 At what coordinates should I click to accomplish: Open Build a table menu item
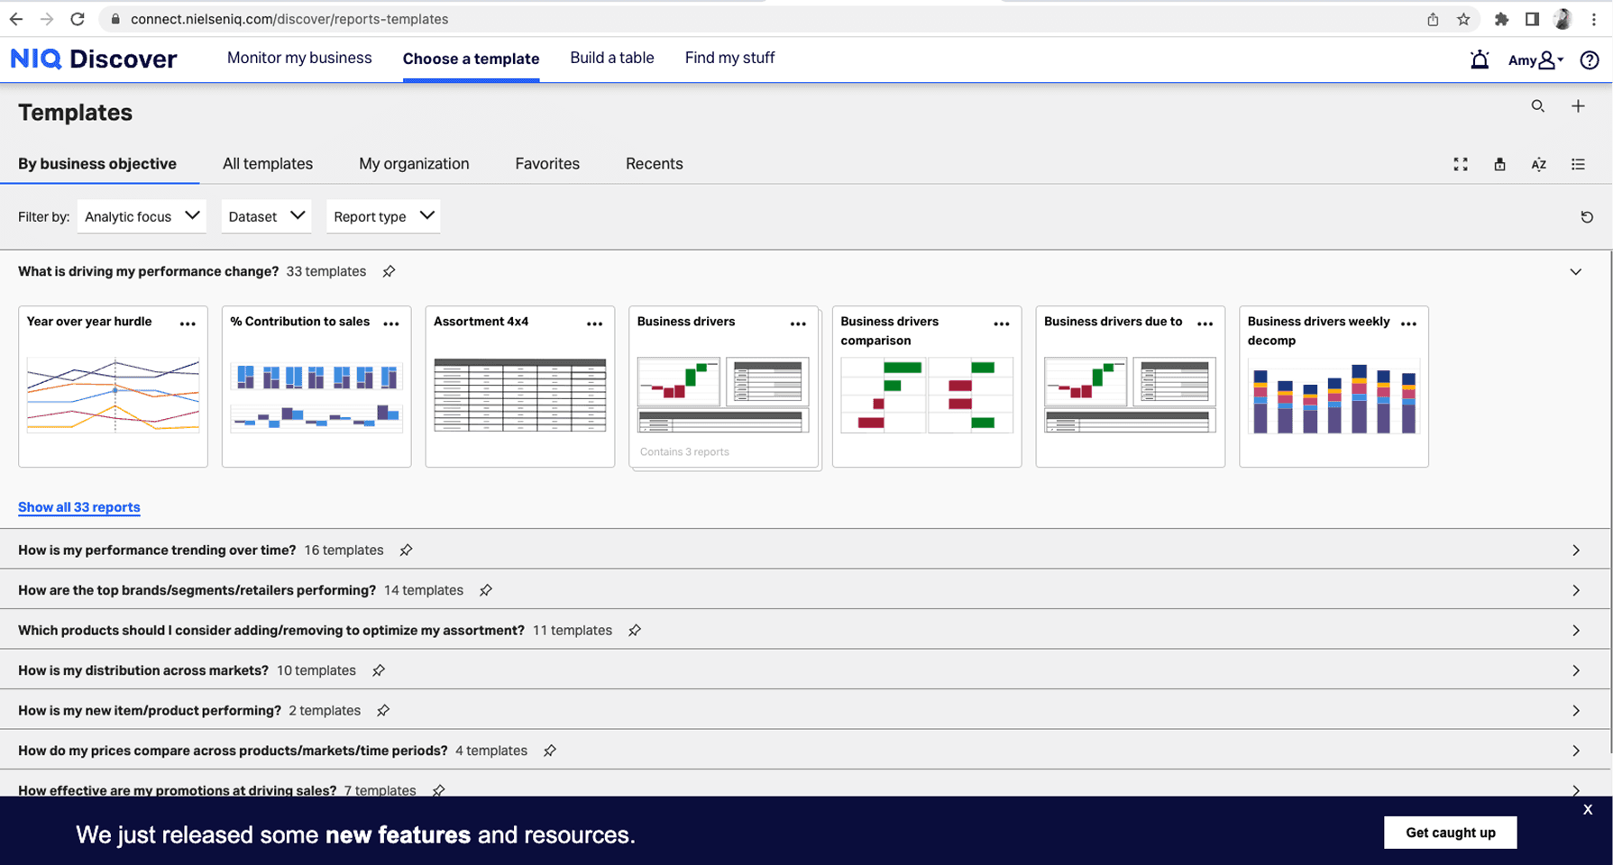coord(612,58)
